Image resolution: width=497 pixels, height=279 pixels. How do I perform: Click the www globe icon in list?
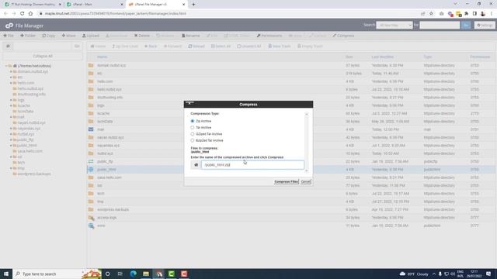(x=91, y=226)
